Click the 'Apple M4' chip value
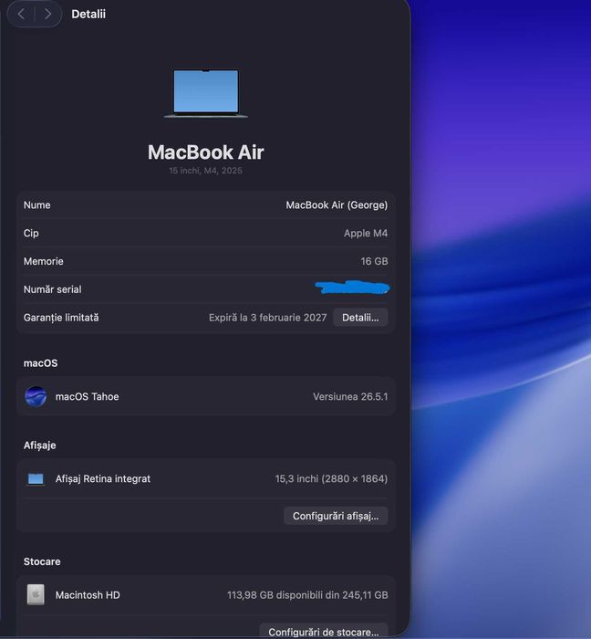 (366, 233)
